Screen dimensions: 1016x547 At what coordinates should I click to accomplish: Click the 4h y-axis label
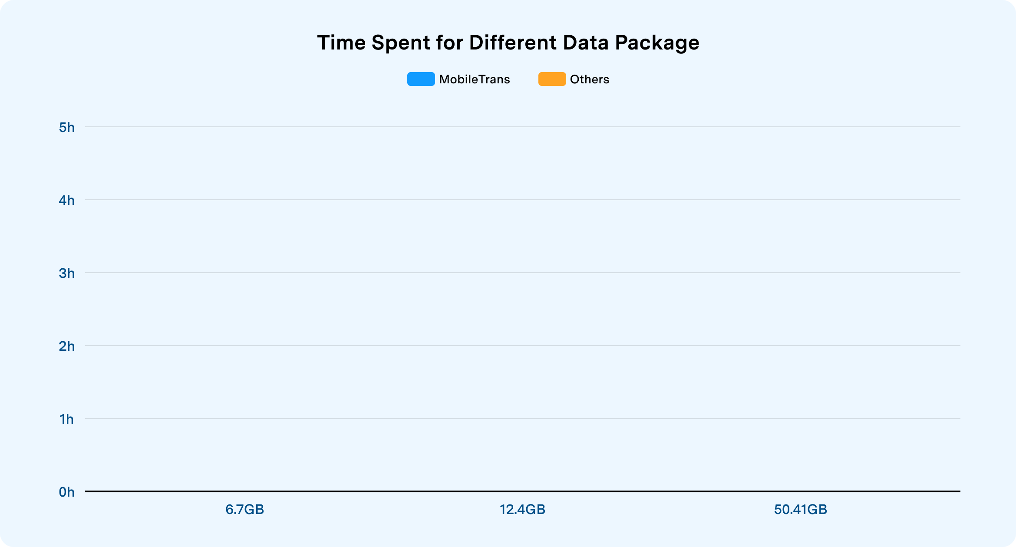click(67, 200)
